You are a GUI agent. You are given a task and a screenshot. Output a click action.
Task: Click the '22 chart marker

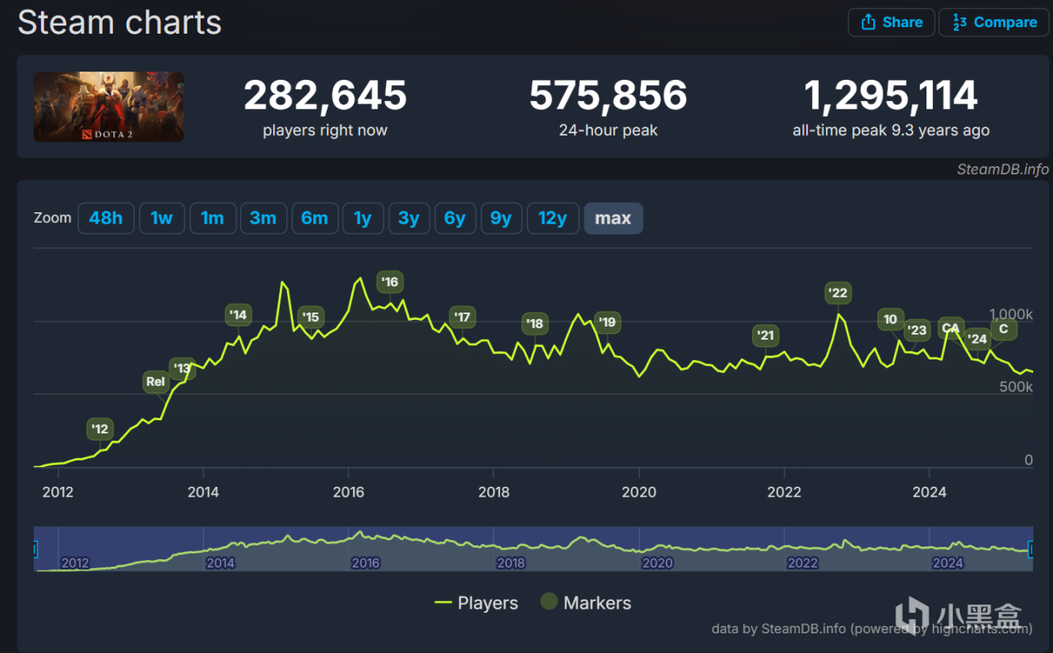click(838, 293)
